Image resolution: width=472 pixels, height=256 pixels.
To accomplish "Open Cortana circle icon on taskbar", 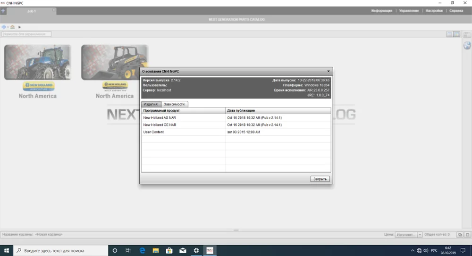I will click(115, 250).
